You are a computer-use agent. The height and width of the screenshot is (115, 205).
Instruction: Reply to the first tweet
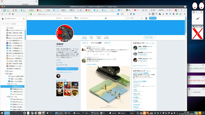pyautogui.click(x=87, y=54)
